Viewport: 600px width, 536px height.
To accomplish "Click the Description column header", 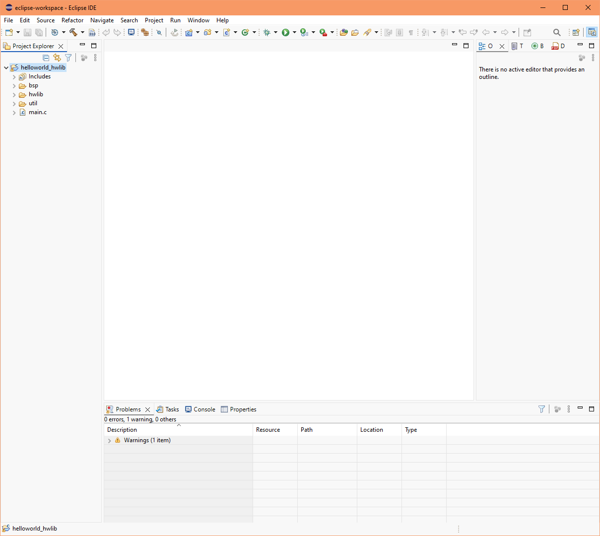I will [122, 430].
